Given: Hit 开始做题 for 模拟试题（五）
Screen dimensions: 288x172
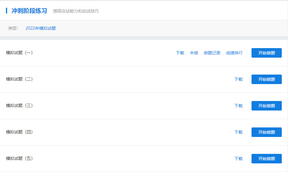Looking at the screenshot, I should [x=266, y=159].
